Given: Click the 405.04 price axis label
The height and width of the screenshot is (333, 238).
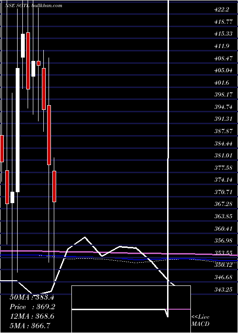Looking at the screenshot, I should tap(224, 70).
